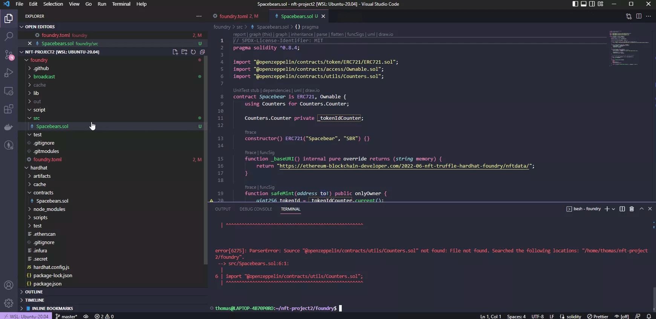This screenshot has width=656, height=319.
Task: Click the compare changes icon in editor toolbar
Action: (629, 16)
